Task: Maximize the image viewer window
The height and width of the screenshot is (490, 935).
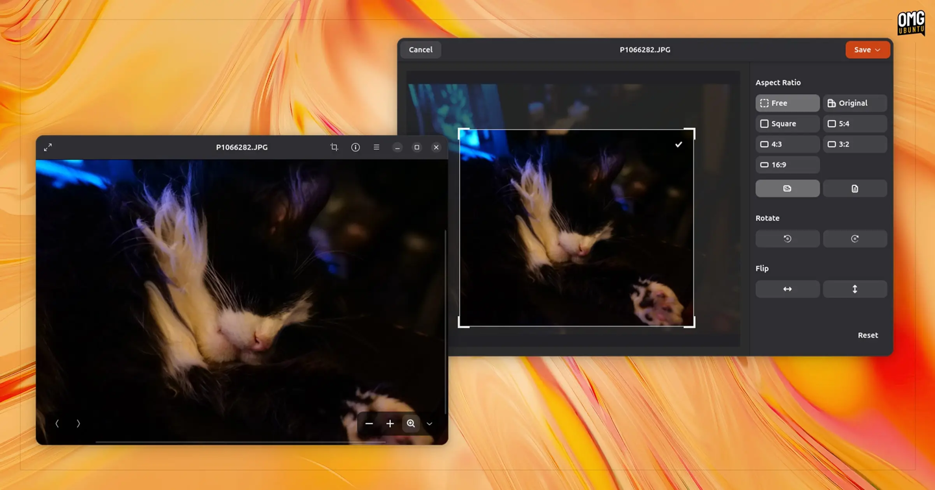Action: 417,147
